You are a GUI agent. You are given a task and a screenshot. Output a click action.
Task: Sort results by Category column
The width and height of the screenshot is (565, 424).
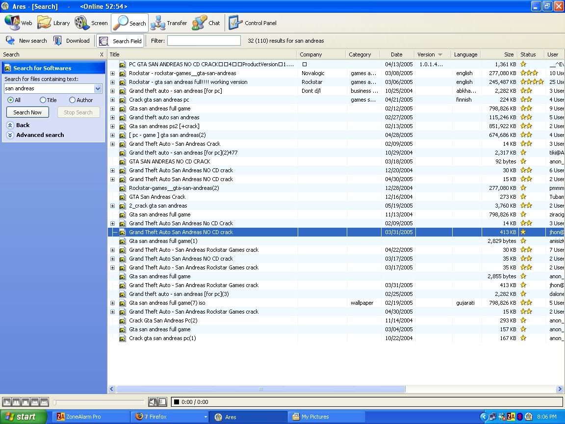click(363, 54)
